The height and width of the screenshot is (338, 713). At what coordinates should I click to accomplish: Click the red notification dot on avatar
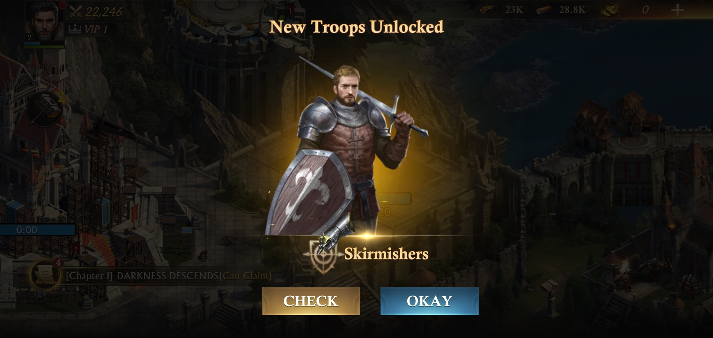pyautogui.click(x=62, y=6)
